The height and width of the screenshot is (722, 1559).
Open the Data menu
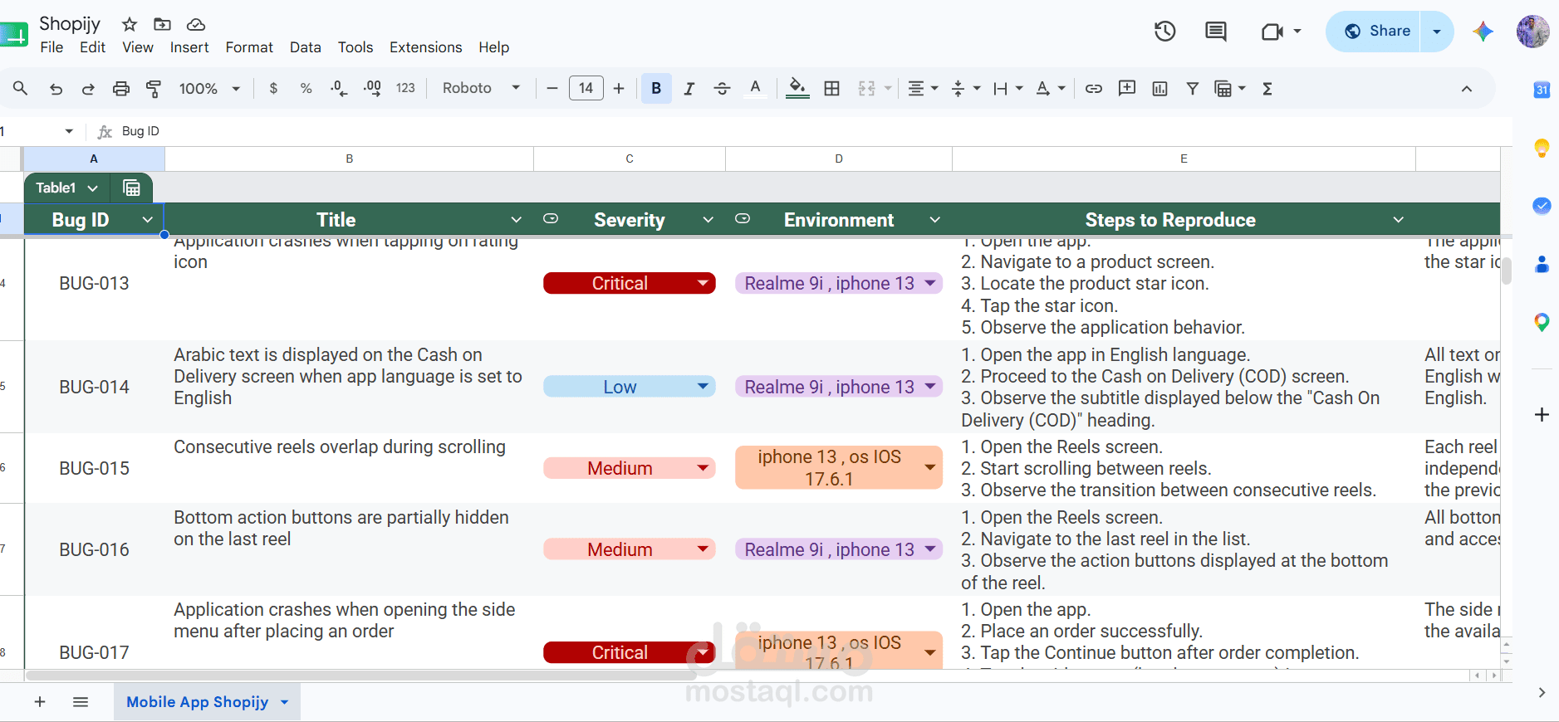tap(306, 47)
